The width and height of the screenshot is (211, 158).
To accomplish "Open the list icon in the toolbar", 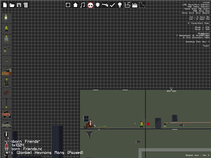I will [26, 5].
